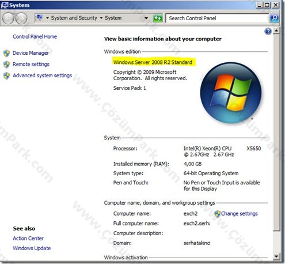
Task: Click the control panel icon in address bar
Action: click(x=39, y=18)
